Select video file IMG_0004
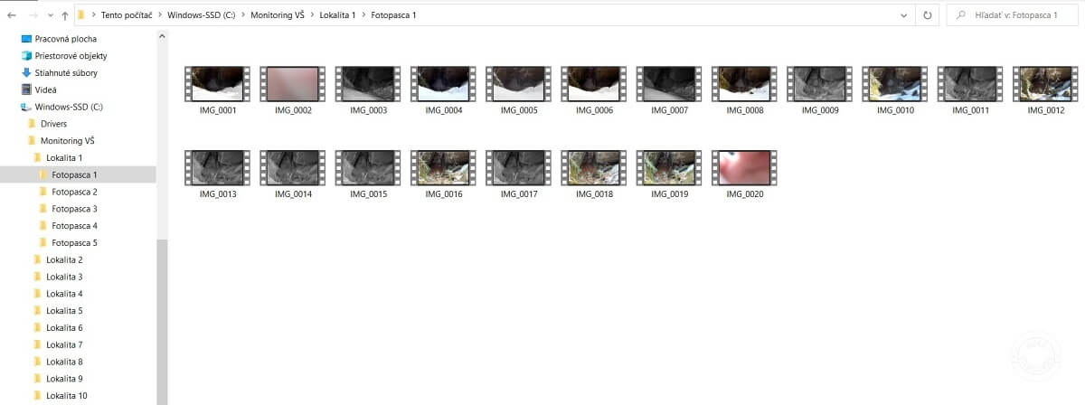 444,90
